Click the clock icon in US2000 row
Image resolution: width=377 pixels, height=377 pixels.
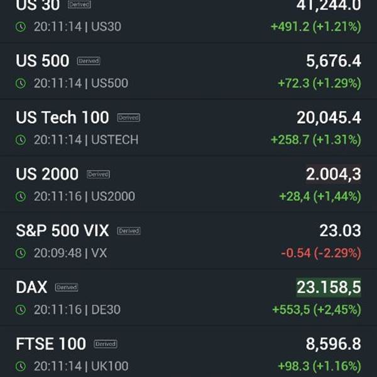[21, 197]
